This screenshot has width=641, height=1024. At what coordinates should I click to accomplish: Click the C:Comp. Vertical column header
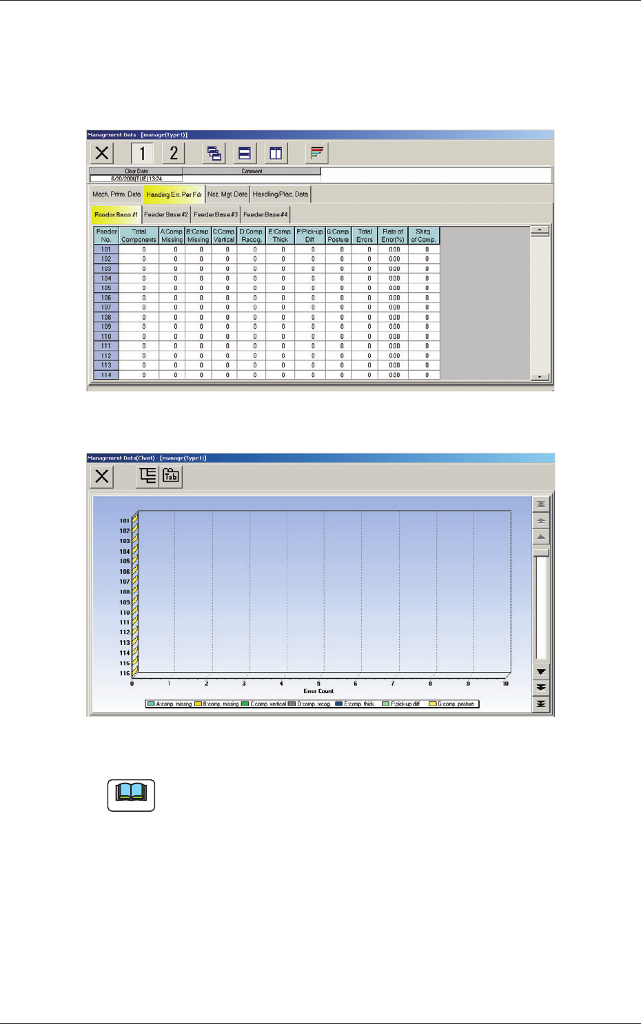coord(224,236)
